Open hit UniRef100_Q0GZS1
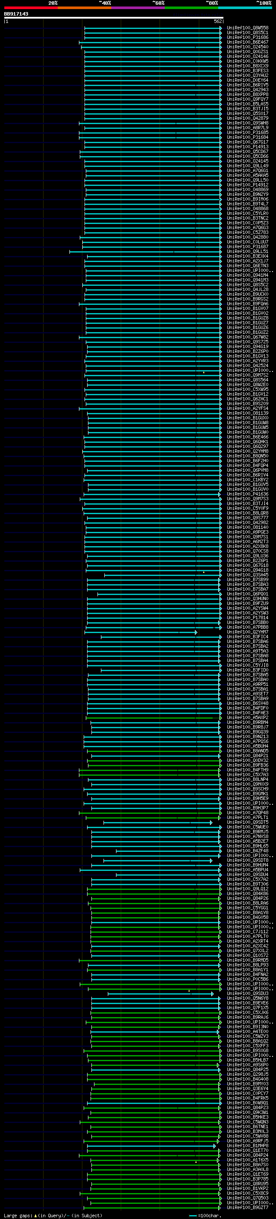This screenshot has width=276, height=1219. [248, 51]
